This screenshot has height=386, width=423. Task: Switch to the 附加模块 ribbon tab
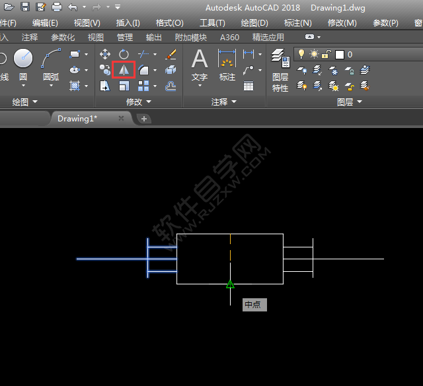pos(191,37)
